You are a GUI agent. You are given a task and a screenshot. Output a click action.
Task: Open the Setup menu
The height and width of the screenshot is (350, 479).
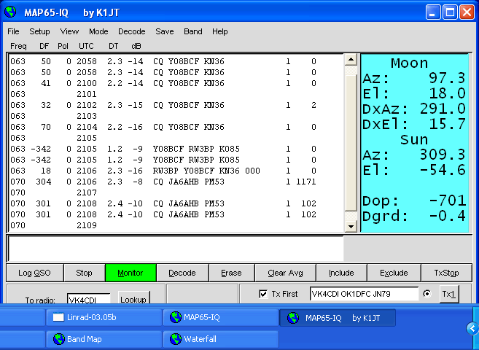(39, 31)
